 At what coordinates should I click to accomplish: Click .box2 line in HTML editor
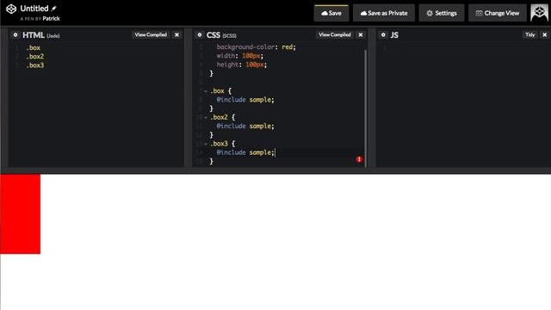tap(35, 57)
